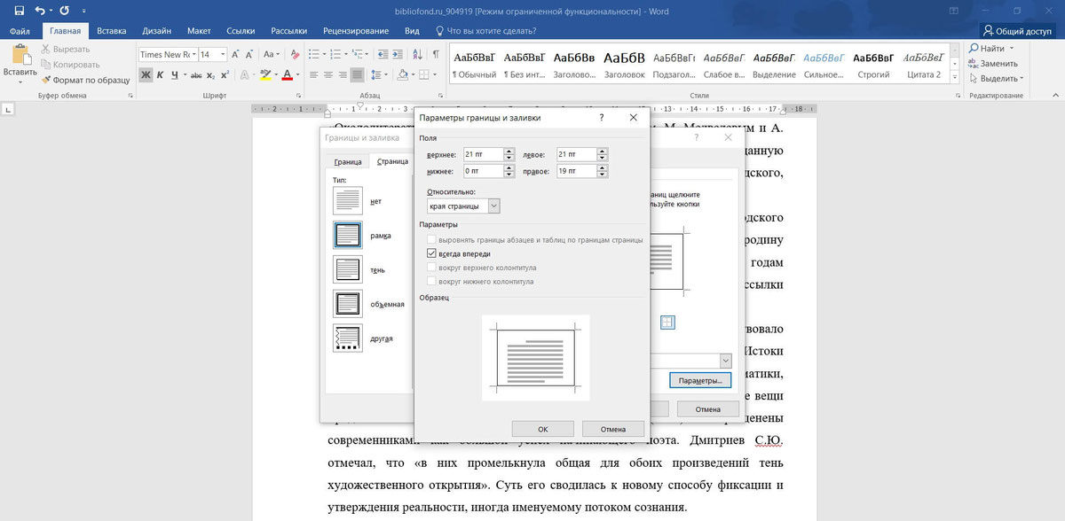Screen dimensions: 1065x521
Task: Show paragraph marks with the ¶ icon
Action: tap(435, 55)
